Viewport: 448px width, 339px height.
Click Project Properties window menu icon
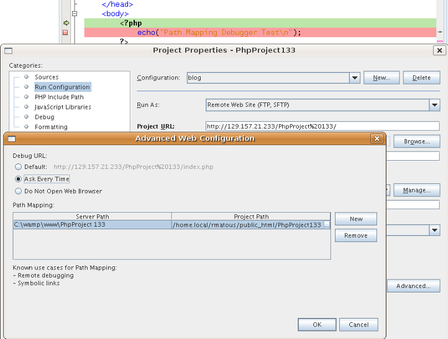pyautogui.click(x=9, y=51)
